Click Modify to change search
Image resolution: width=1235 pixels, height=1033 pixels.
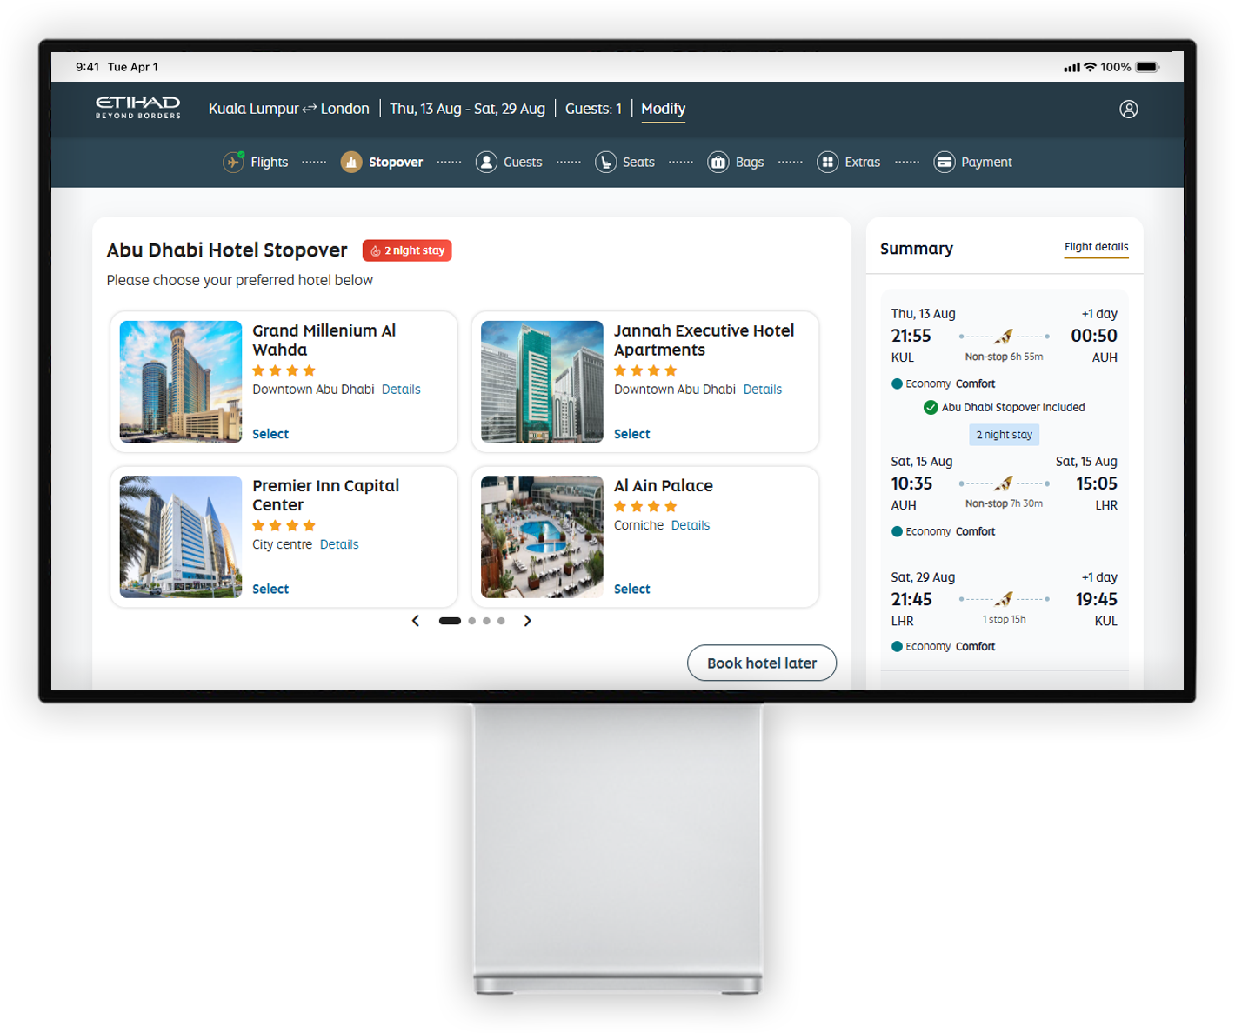pyautogui.click(x=664, y=109)
